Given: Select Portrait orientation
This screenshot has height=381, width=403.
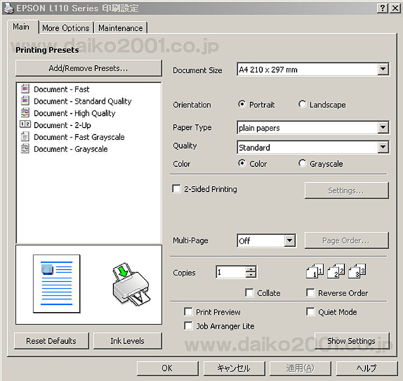Looking at the screenshot, I should pos(242,104).
